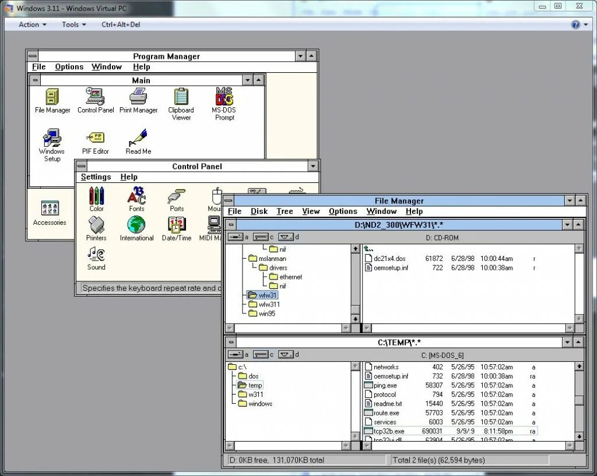This screenshot has width=597, height=476.
Task: Open the Read Me icon
Action: coord(138,142)
